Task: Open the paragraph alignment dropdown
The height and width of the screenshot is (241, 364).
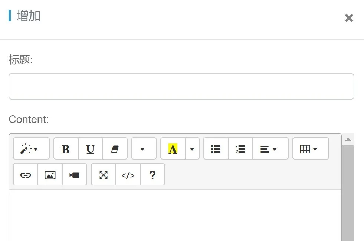Action: point(270,149)
